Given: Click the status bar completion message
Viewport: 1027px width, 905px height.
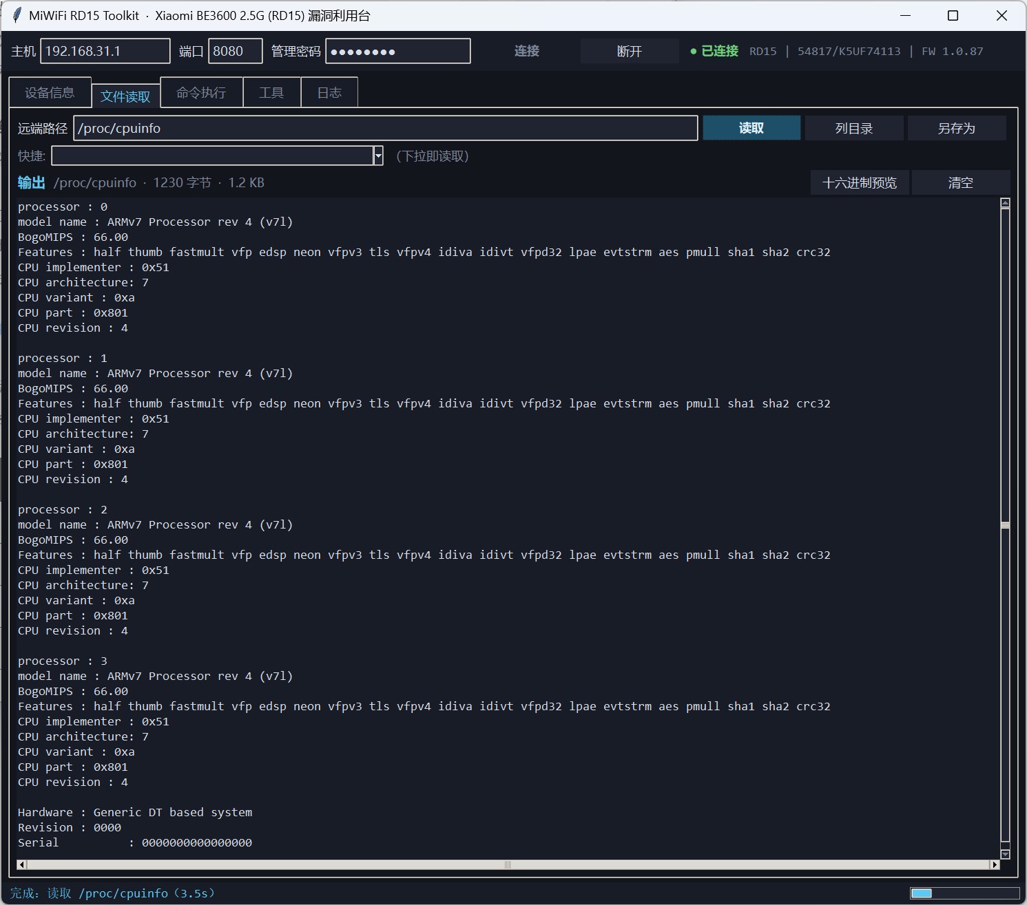Looking at the screenshot, I should (x=112, y=893).
